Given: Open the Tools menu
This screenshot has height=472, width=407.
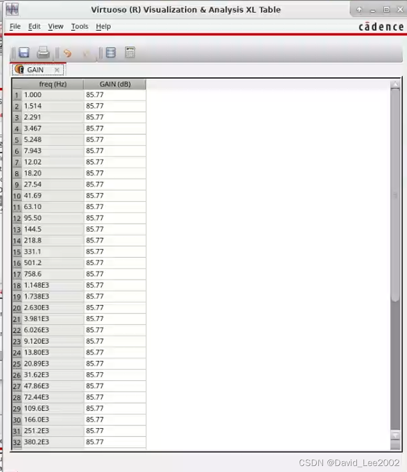Looking at the screenshot, I should 80,27.
